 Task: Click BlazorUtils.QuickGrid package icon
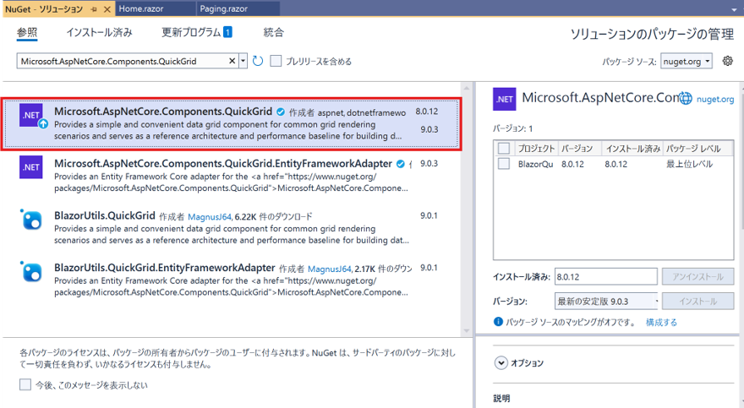click(x=31, y=220)
